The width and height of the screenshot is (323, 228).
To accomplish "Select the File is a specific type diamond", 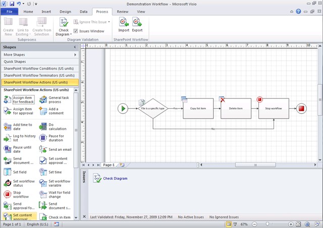I will coord(153,108).
